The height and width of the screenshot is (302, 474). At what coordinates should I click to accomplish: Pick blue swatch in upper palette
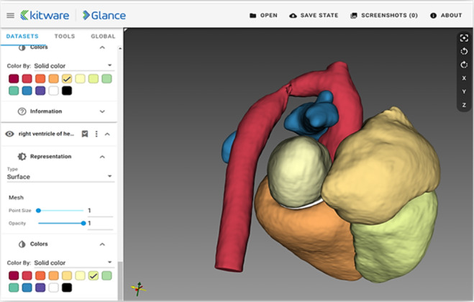27,91
